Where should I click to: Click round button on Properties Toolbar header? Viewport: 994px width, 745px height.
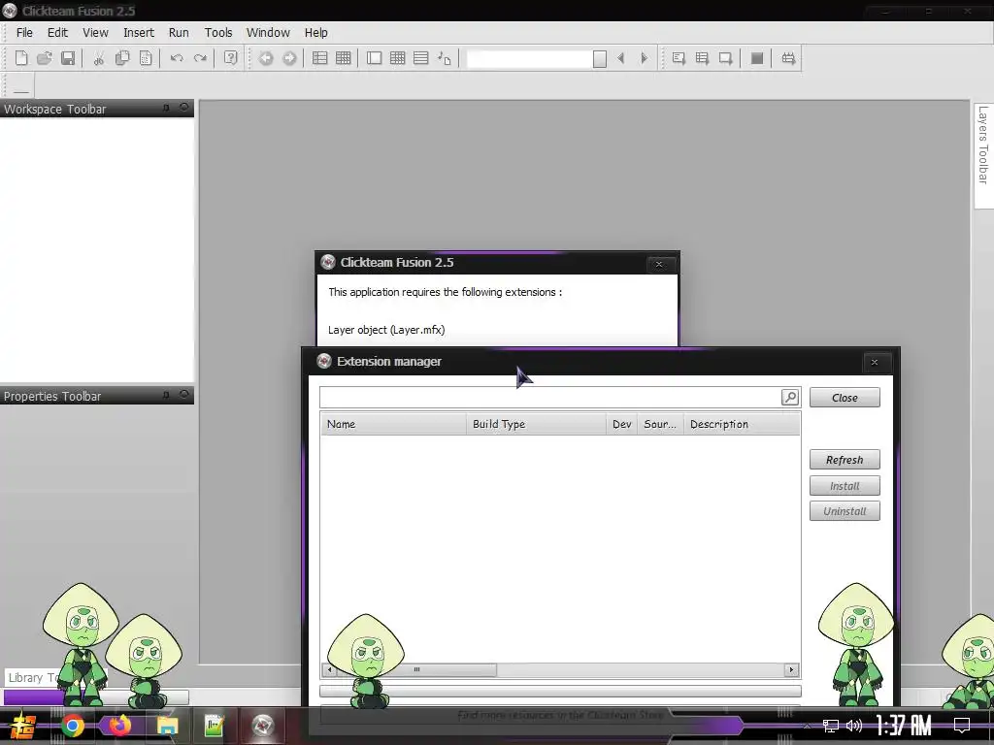pos(183,395)
